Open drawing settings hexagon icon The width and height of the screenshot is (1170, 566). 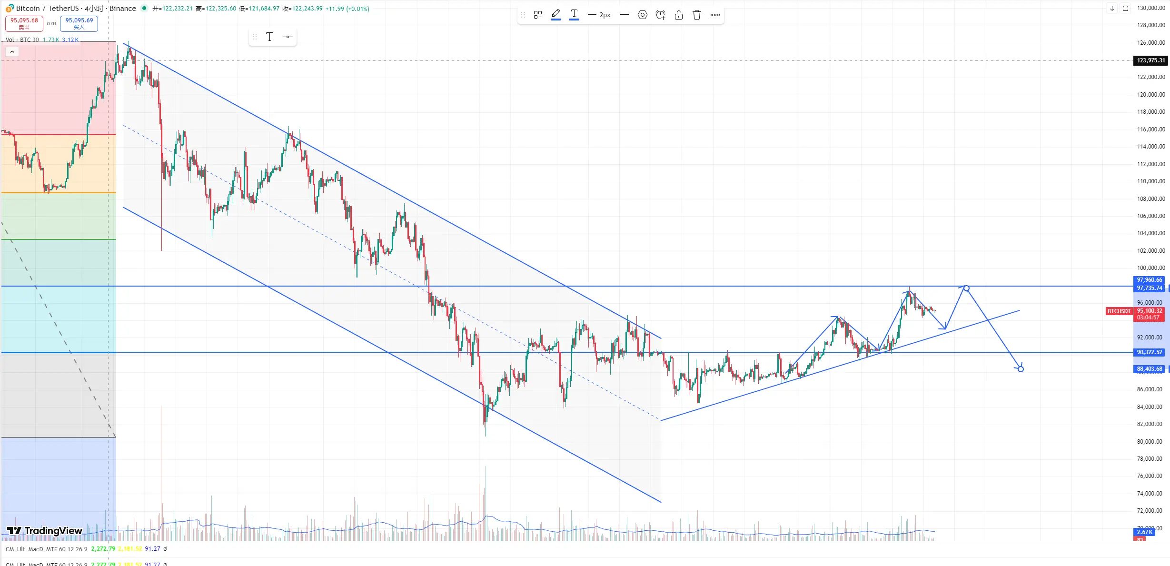(x=642, y=15)
